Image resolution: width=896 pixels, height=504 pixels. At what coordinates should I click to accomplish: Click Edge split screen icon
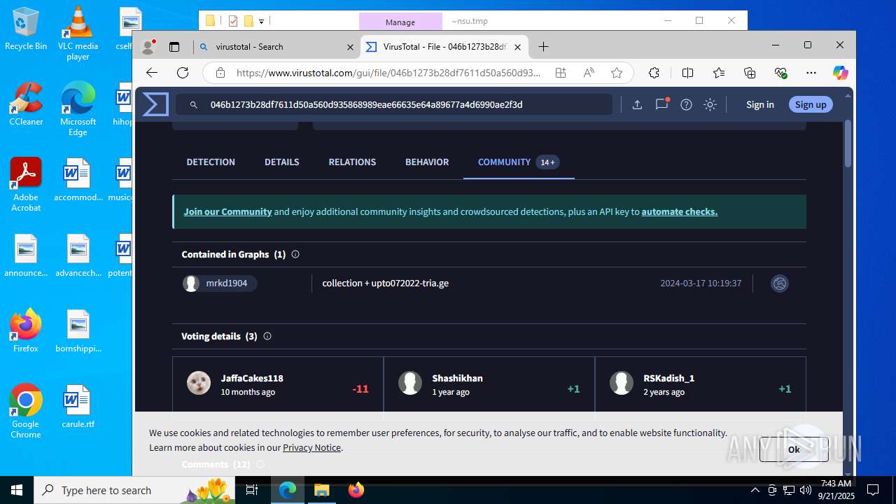pyautogui.click(x=687, y=73)
